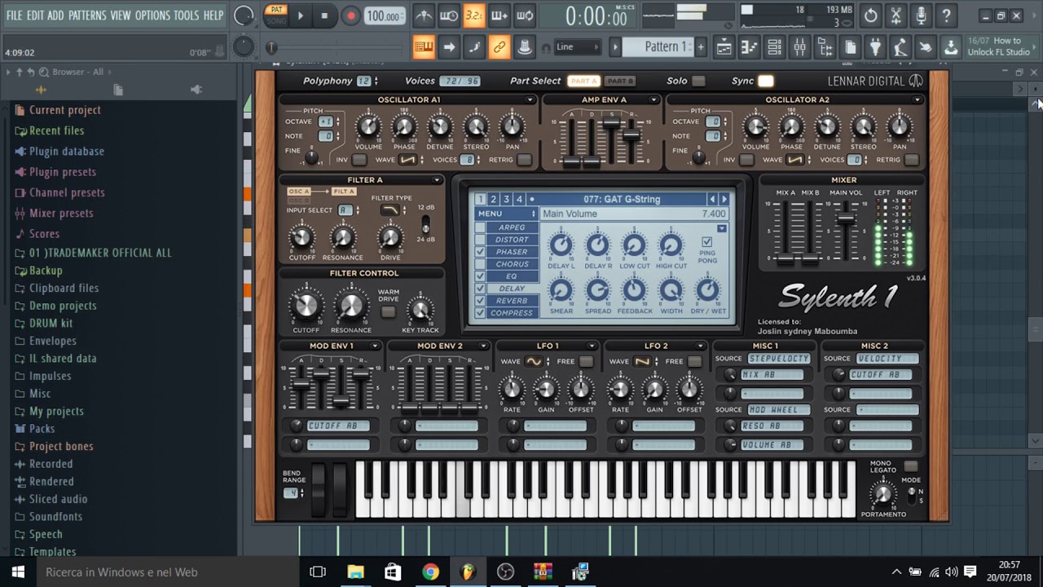The image size is (1043, 587).
Task: Select the COMPRESS effect tab
Action: [x=512, y=313]
